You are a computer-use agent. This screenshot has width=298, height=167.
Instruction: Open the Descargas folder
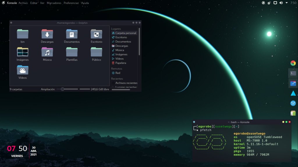point(47,35)
